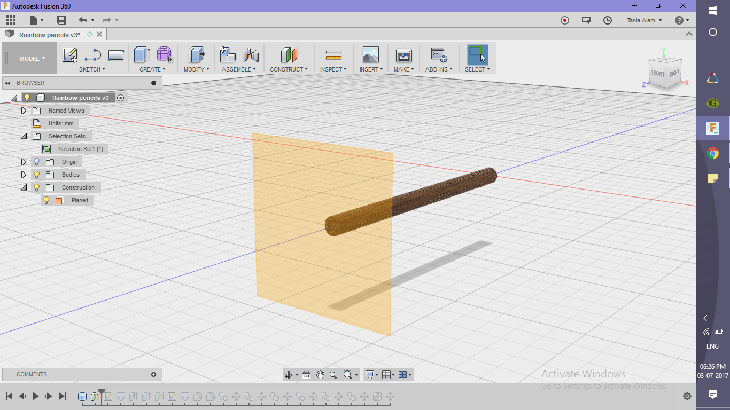730x410 pixels.
Task: Click the timeline rollback marker
Action: point(101,395)
